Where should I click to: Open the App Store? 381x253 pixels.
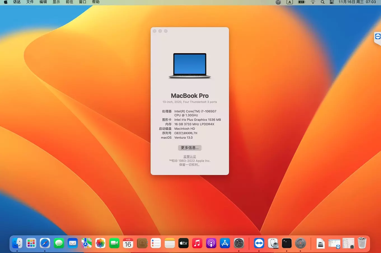tap(225, 243)
